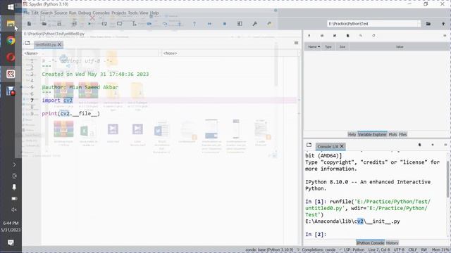Click the Save file toolbar icon

pyautogui.click(x=59, y=24)
